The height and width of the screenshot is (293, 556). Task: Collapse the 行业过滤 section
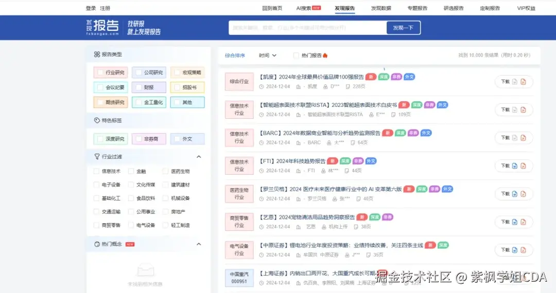[199, 157]
